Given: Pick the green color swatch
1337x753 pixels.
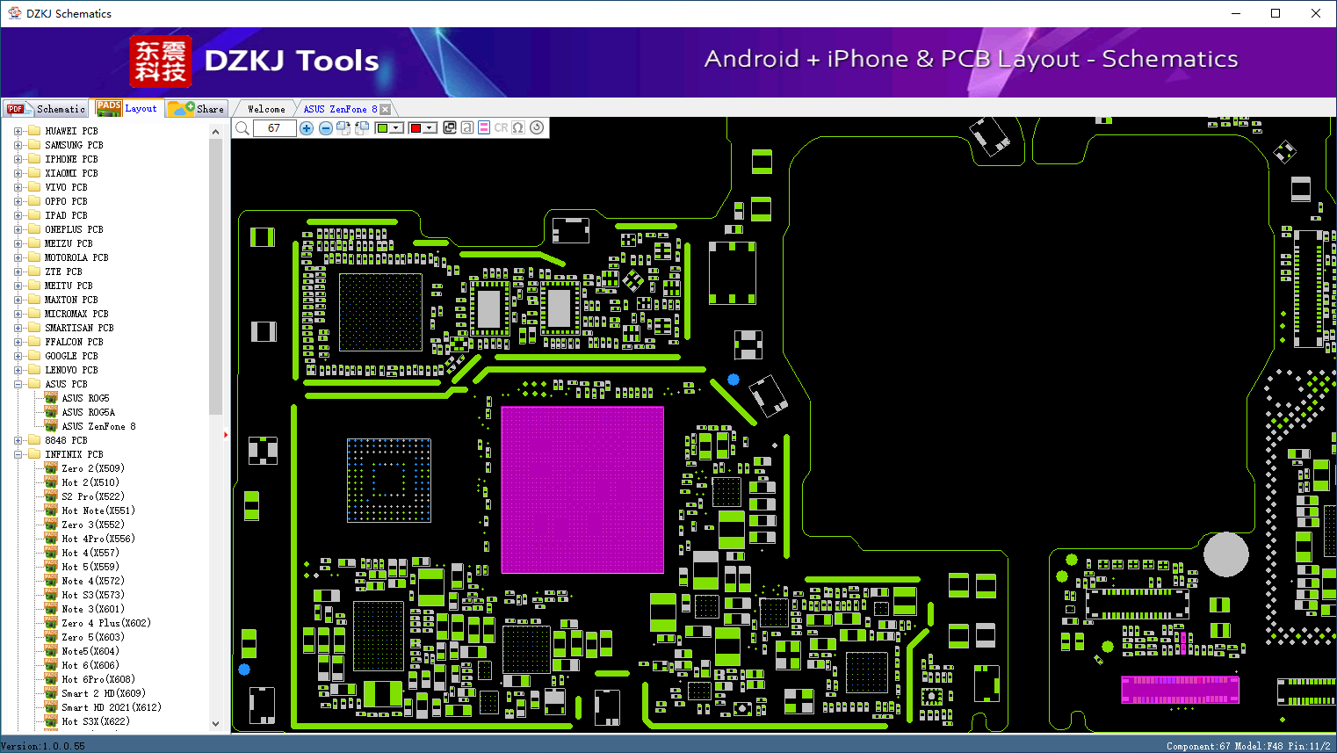Looking at the screenshot, I should [x=382, y=128].
